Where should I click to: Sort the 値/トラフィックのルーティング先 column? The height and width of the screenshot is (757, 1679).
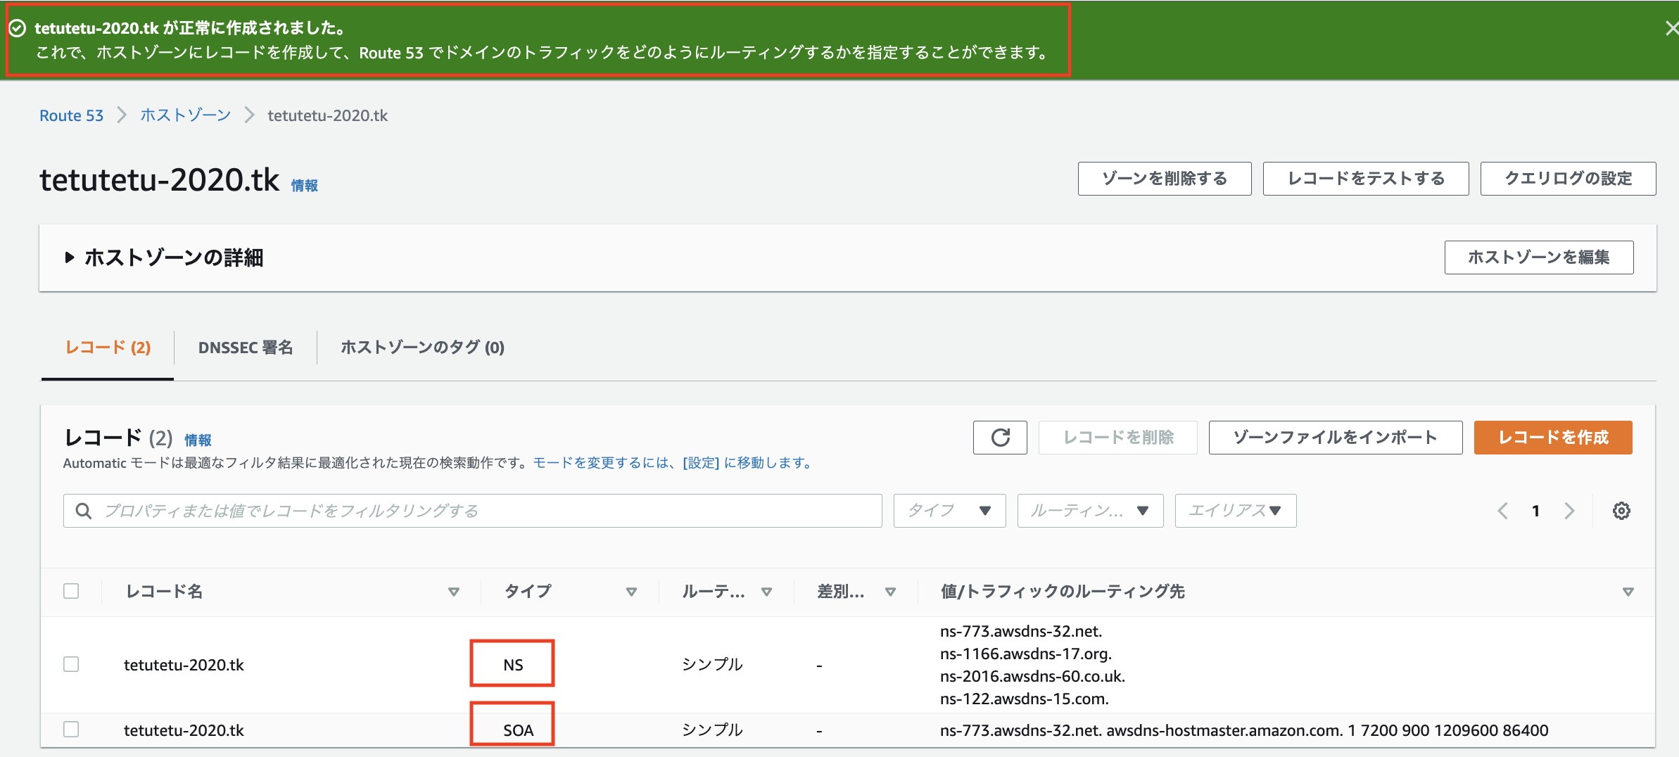coord(1626,592)
